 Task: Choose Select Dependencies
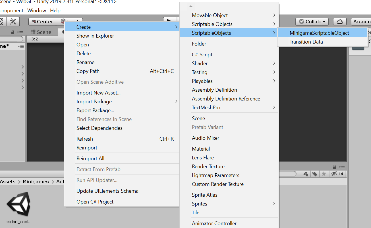pos(122,128)
